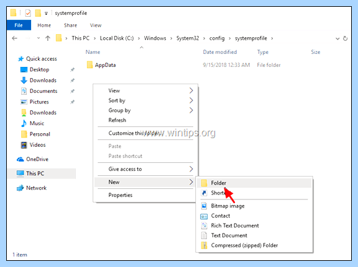Refresh the folder with refresh icon
358x267 pixels.
click(x=345, y=38)
